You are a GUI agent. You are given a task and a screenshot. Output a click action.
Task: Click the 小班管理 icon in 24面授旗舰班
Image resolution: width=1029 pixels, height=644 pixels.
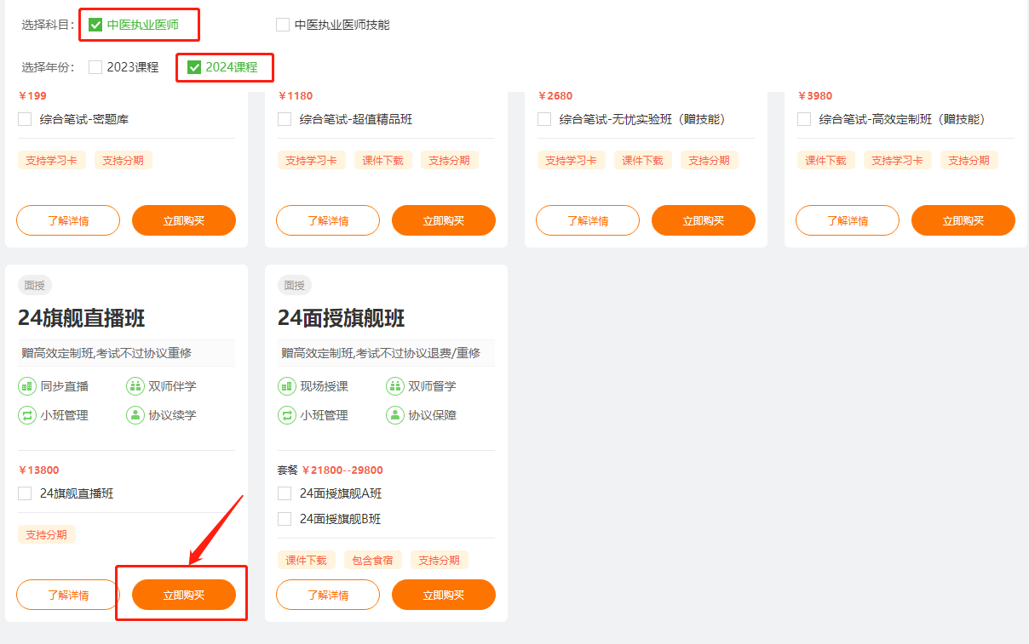286,415
